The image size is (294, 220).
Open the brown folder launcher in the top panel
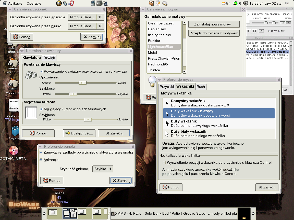pos(151,3)
